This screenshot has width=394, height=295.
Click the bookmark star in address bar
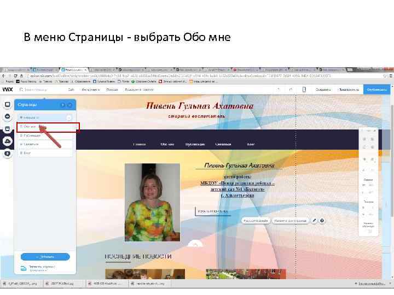385,76
